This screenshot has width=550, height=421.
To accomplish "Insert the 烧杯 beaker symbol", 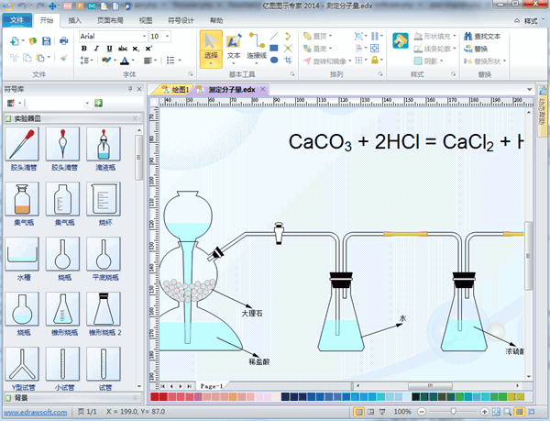I will (x=104, y=200).
